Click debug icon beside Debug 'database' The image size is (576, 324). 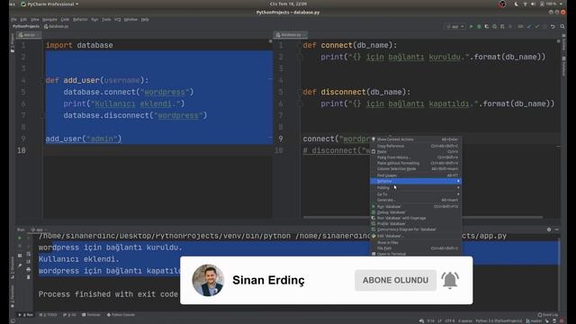[x=373, y=212]
